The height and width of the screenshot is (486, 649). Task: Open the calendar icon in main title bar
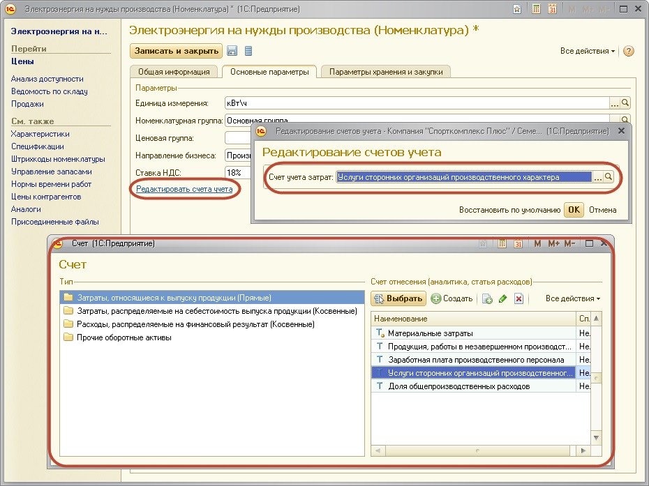tap(552, 10)
